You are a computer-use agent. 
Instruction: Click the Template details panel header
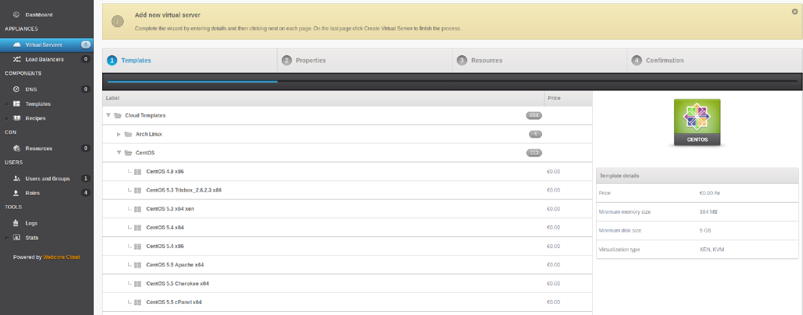pyautogui.click(x=697, y=175)
